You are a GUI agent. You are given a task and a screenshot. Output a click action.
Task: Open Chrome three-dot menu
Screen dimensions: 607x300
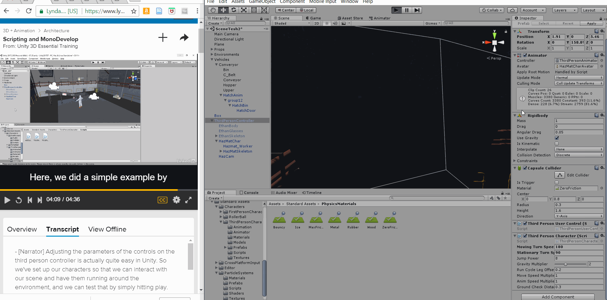point(197,11)
